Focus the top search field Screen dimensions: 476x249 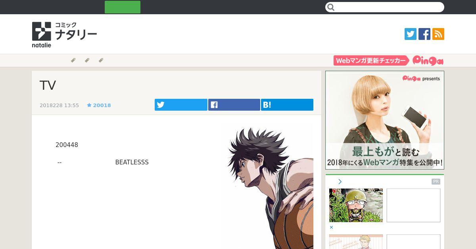click(x=385, y=7)
